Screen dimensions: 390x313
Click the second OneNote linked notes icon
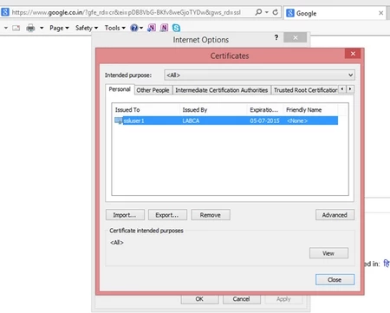(164, 28)
